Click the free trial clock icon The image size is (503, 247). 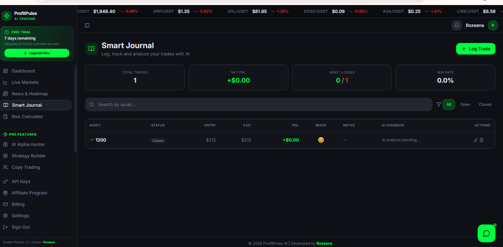tap(7, 32)
